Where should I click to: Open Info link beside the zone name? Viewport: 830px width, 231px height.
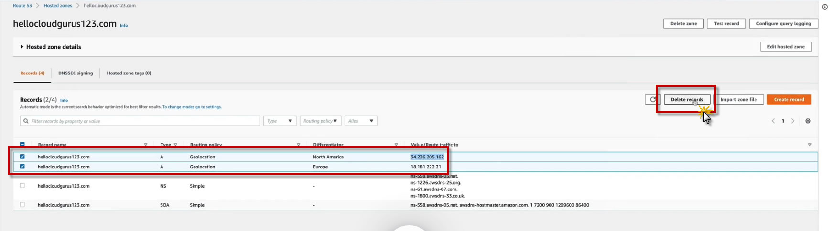click(x=124, y=26)
